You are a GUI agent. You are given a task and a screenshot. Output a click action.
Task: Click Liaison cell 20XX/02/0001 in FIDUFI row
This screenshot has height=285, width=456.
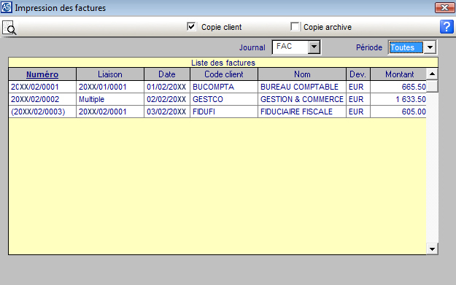pyautogui.click(x=110, y=112)
